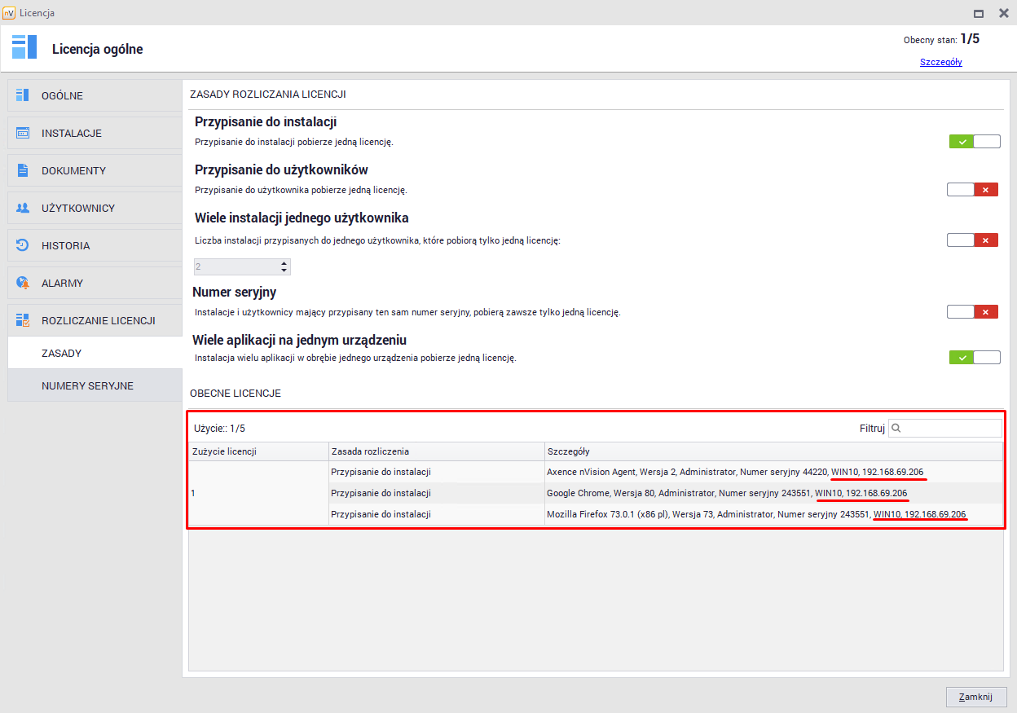Click the Instalacje window icon
Viewport: 1017px width, 713px height.
click(x=23, y=133)
